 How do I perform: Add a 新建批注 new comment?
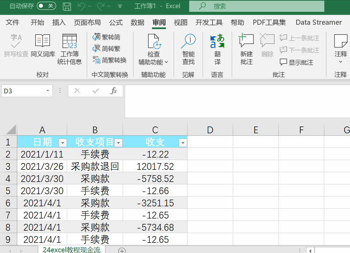(246, 49)
